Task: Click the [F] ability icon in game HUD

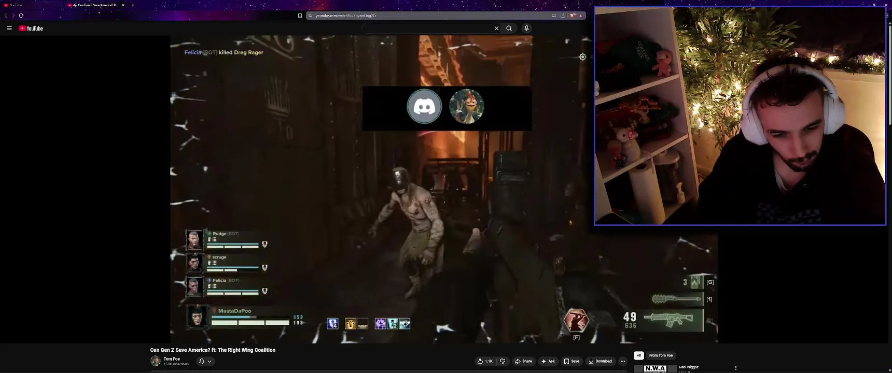Action: pyautogui.click(x=576, y=321)
